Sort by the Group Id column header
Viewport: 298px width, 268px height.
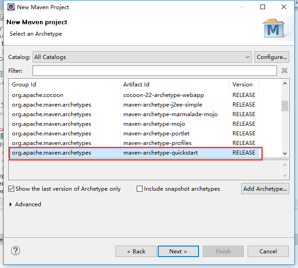pos(65,84)
